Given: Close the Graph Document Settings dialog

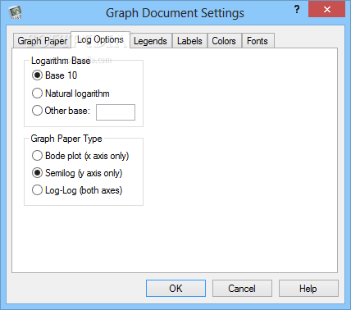Looking at the screenshot, I should click(x=326, y=10).
